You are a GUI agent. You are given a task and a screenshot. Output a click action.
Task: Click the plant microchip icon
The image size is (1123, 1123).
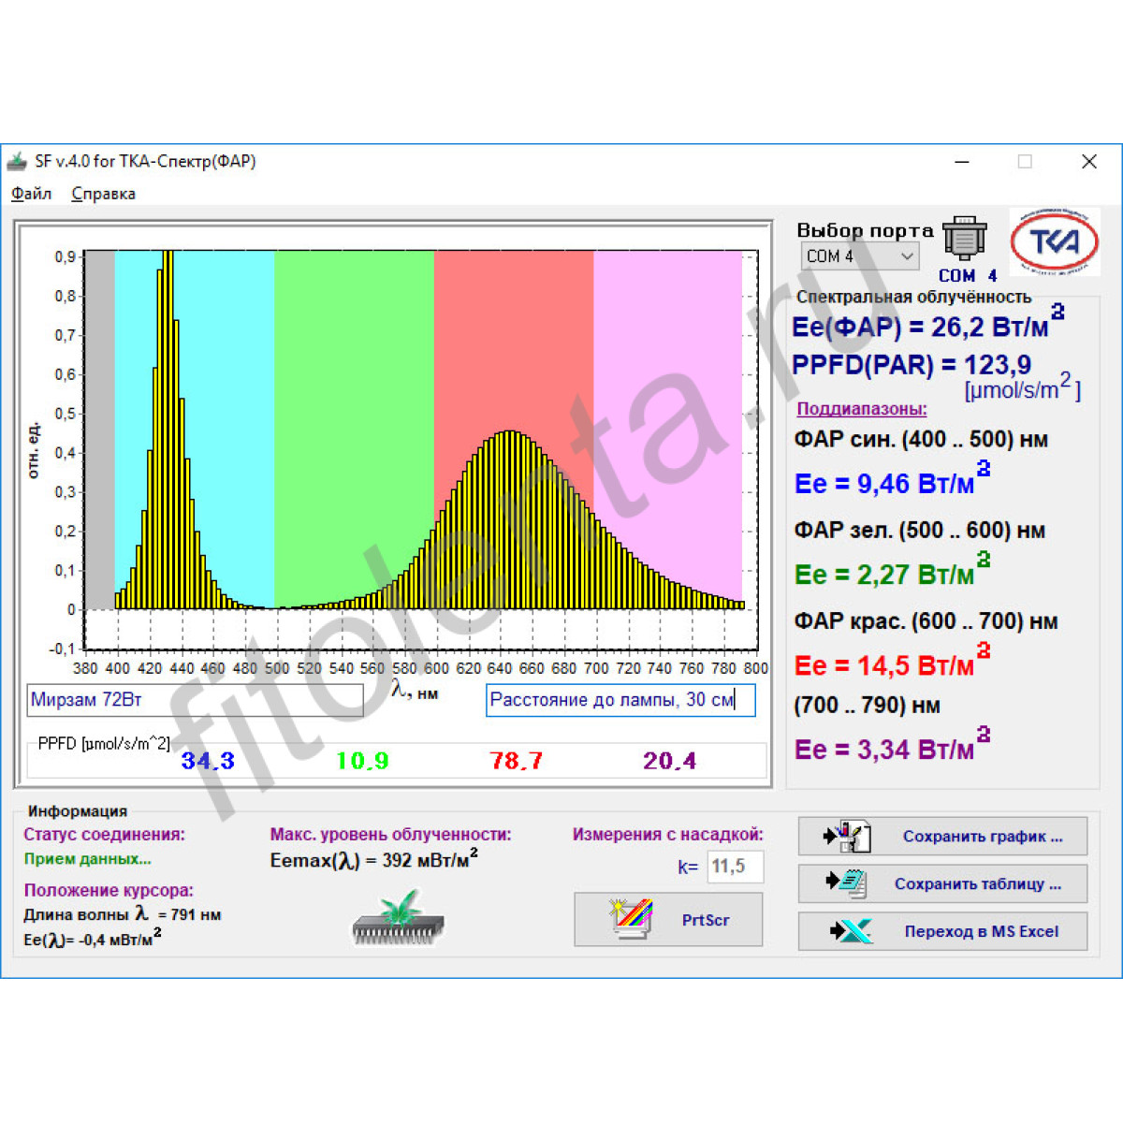(x=399, y=918)
